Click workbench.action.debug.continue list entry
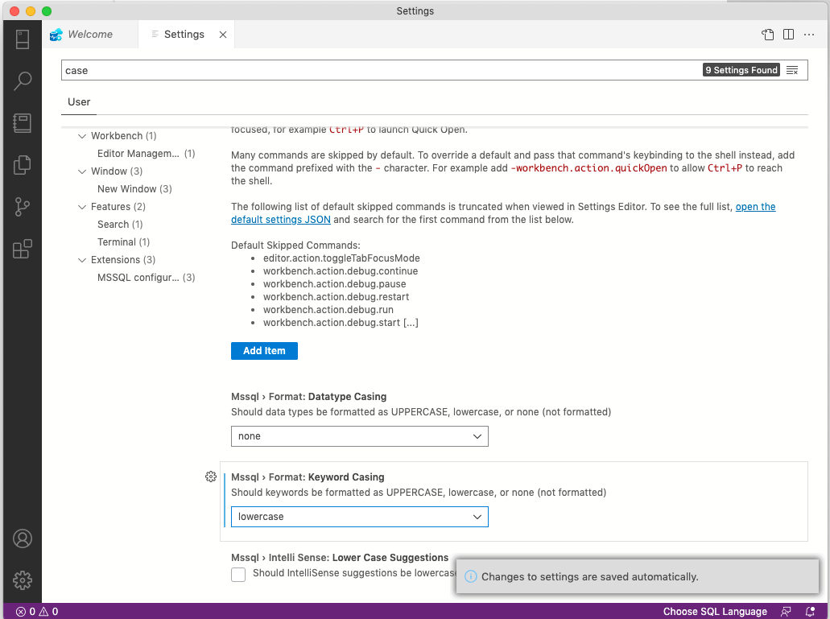 [x=341, y=271]
